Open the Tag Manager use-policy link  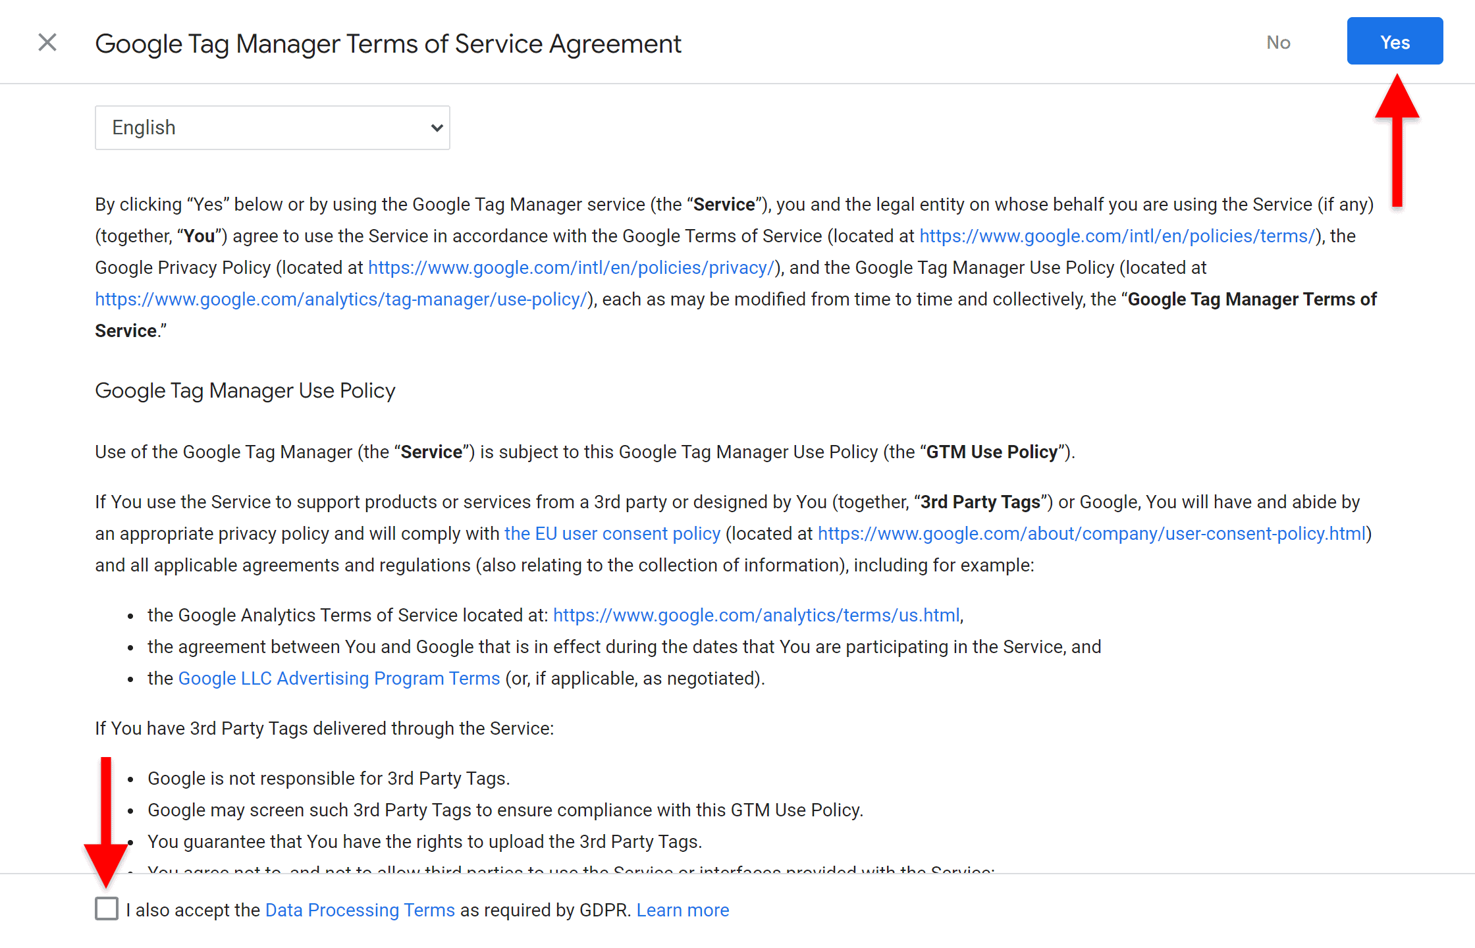[x=342, y=299]
